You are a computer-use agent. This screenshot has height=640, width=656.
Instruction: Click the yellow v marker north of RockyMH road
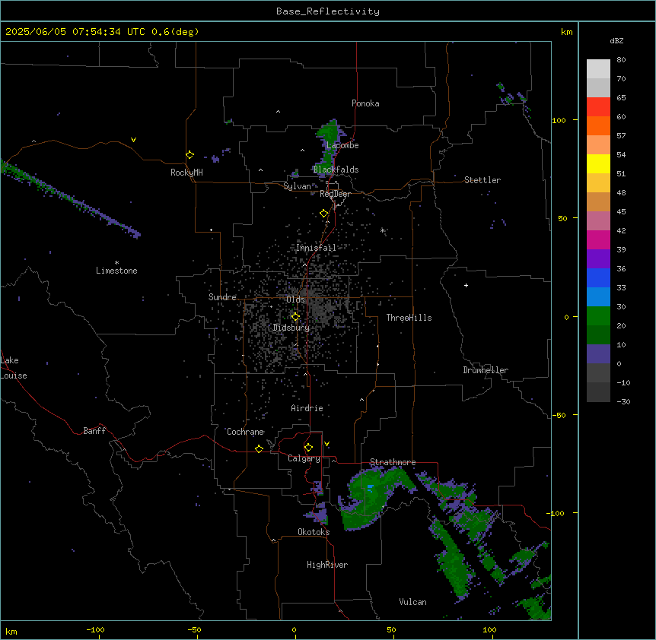133,140
